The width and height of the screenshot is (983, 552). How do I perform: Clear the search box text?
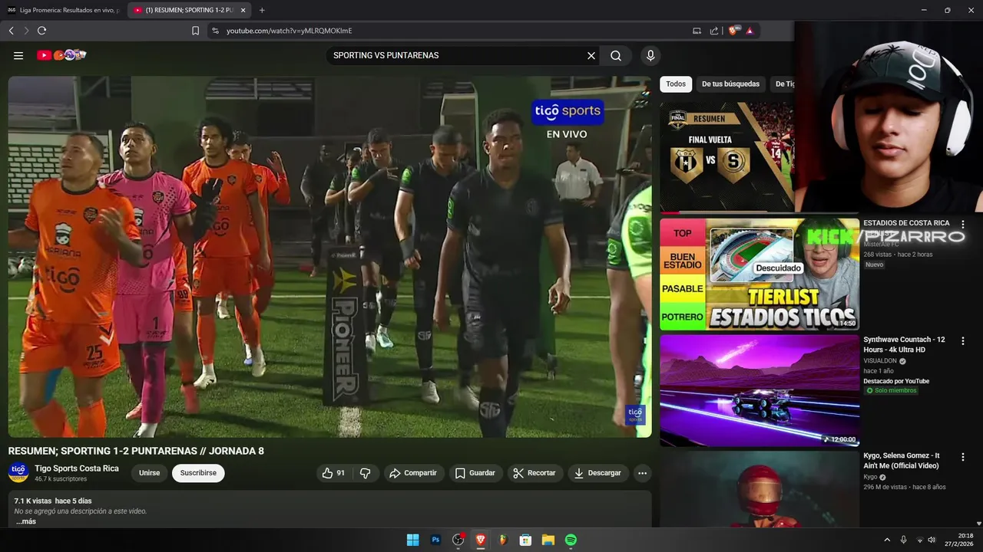pos(591,55)
